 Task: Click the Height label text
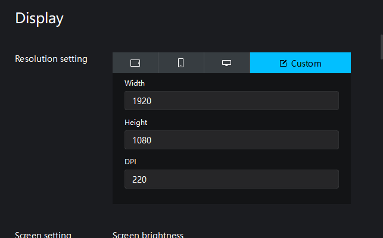(x=136, y=123)
